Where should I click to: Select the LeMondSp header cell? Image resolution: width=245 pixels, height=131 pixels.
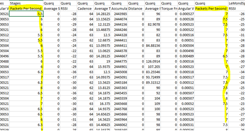tap(236, 3)
